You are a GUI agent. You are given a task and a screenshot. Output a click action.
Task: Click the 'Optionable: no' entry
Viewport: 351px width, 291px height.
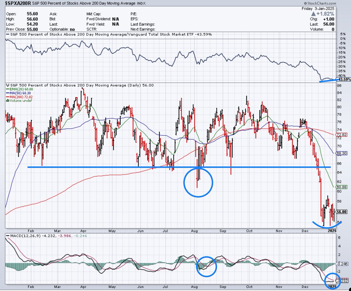[62, 30]
